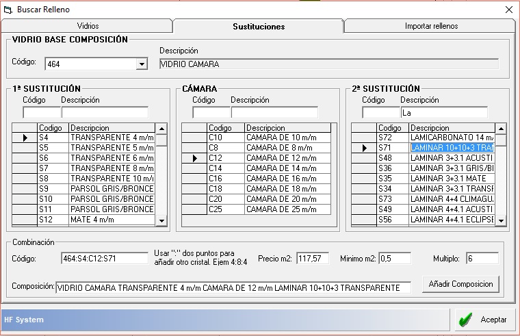Click the Precio m2 field
The width and height of the screenshot is (520, 336).
[313, 259]
